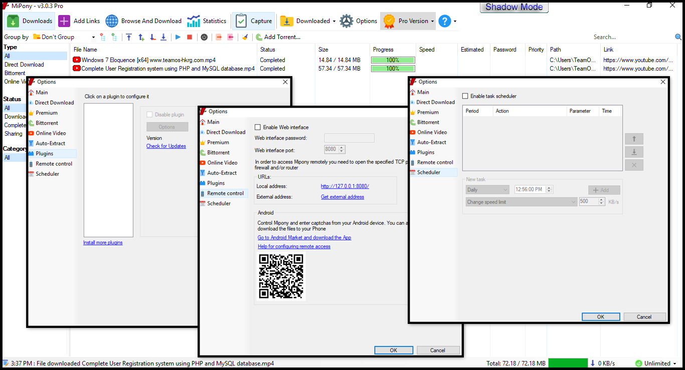
Task: Open the Change speed limit combo box
Action: [522, 202]
